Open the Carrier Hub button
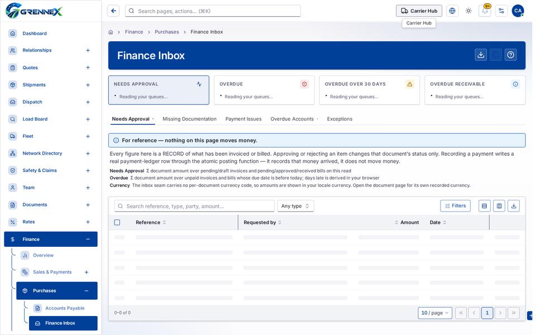 (x=419, y=11)
